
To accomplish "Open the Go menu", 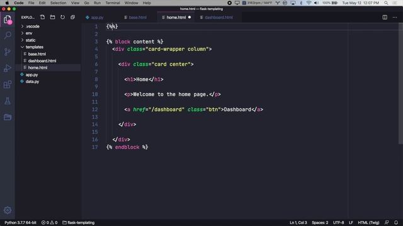I will pos(87,3).
